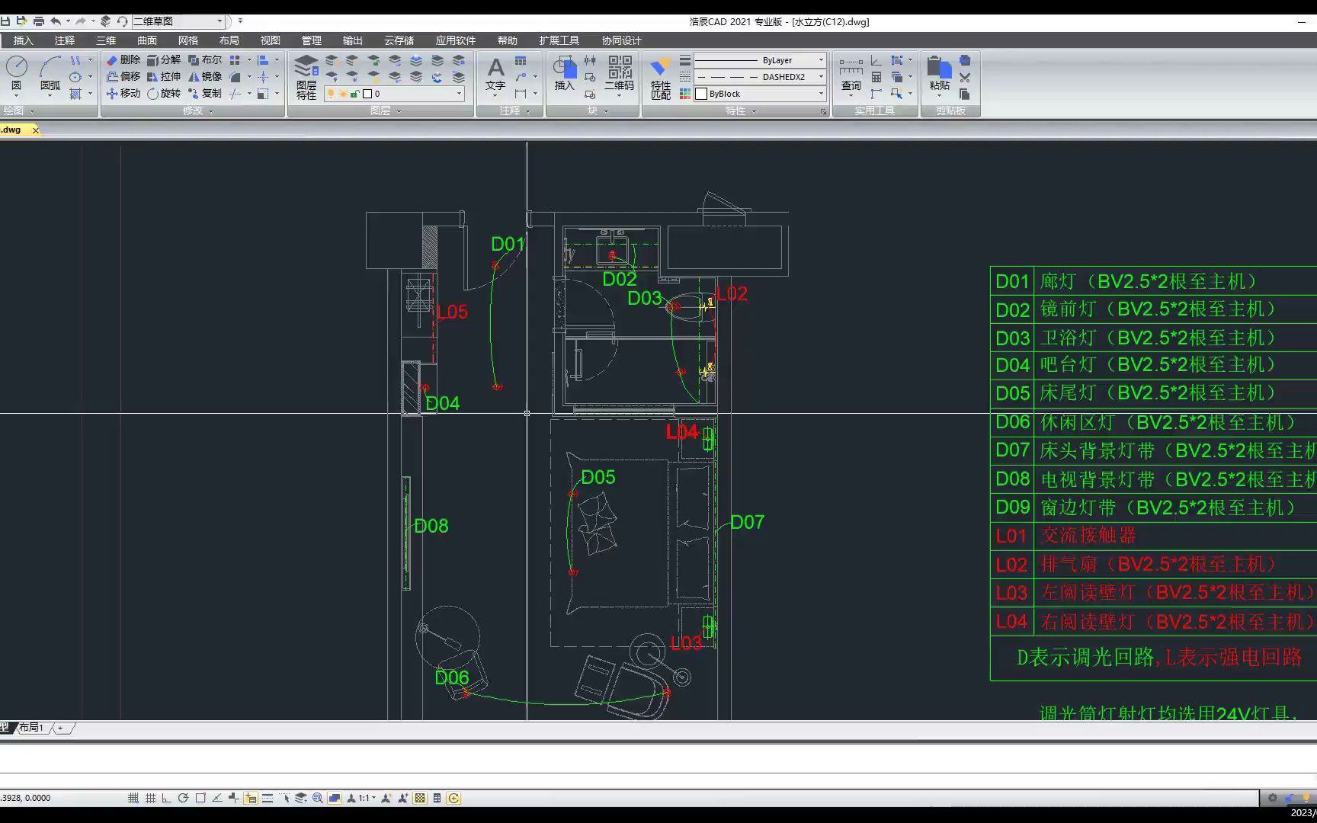
Task: Open the layer dropdown showing layer 0
Action: pos(395,94)
